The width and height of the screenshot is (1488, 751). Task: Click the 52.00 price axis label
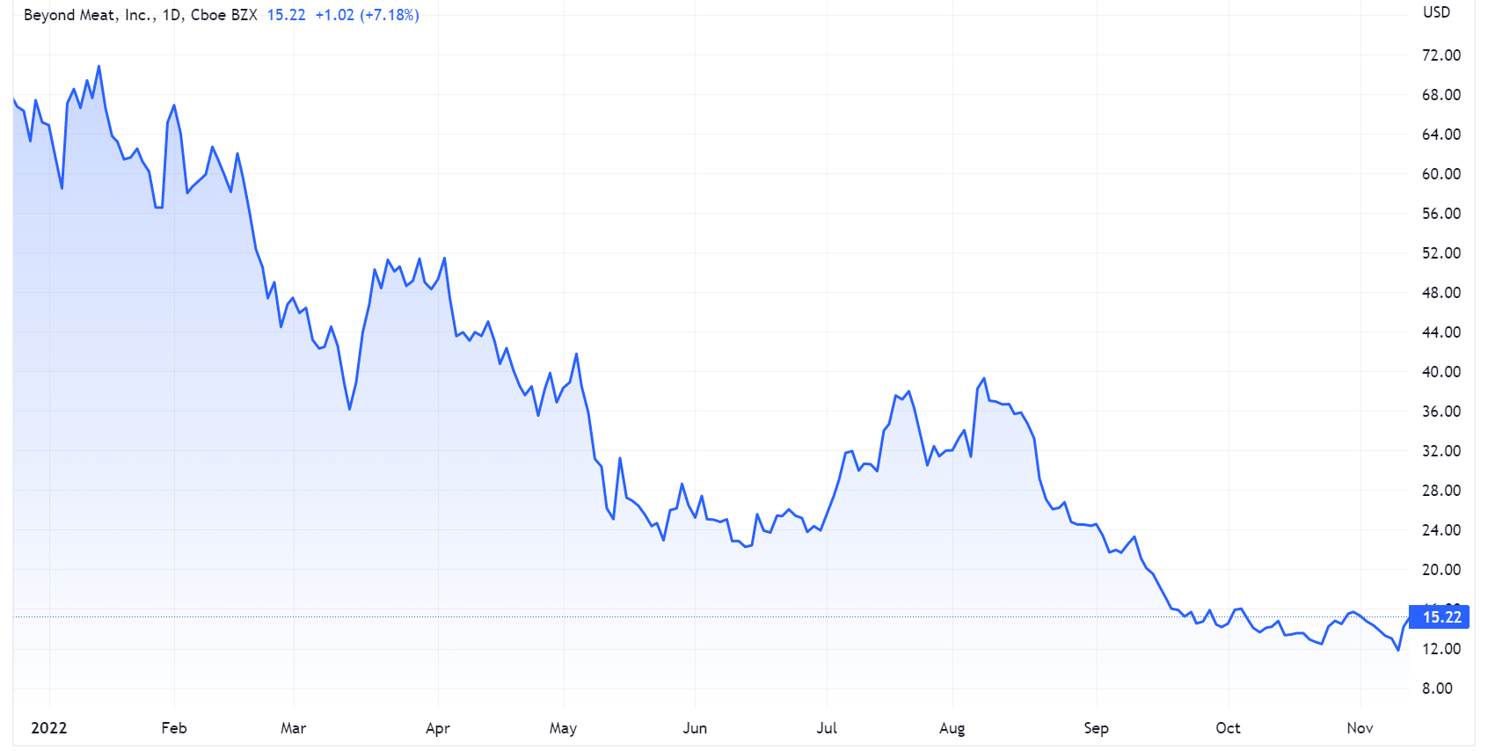click(1441, 253)
